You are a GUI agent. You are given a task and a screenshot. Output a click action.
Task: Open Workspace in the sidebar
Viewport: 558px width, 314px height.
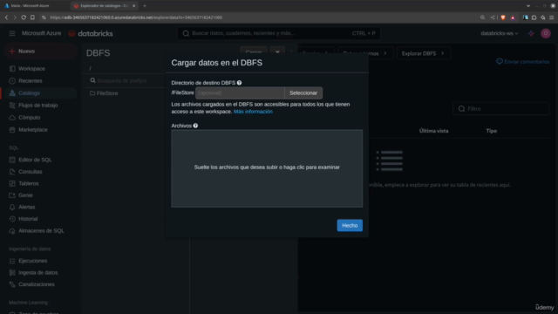tap(31, 69)
